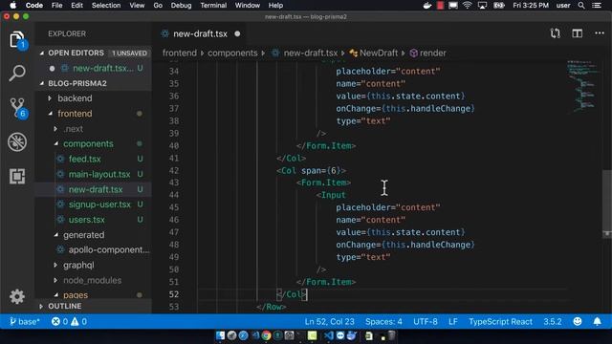The height and width of the screenshot is (344, 612).
Task: Open notifications bell in status bar
Action: coord(597,321)
